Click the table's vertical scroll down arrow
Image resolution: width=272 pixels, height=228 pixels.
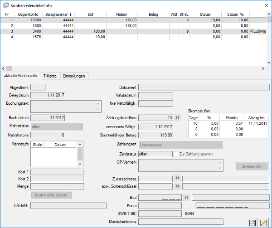point(269,63)
